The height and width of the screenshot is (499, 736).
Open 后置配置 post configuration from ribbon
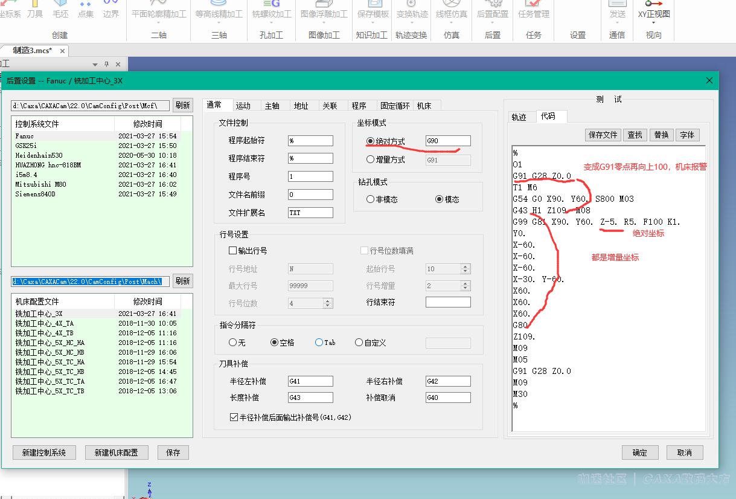[492, 10]
